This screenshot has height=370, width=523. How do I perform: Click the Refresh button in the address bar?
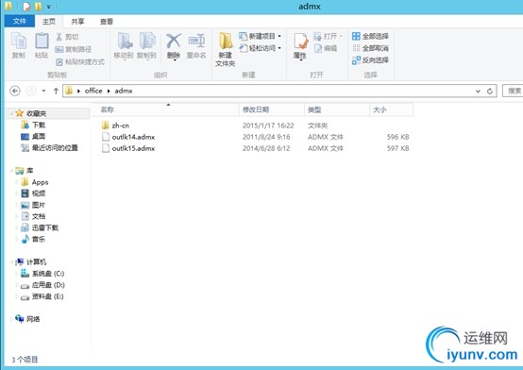click(490, 91)
